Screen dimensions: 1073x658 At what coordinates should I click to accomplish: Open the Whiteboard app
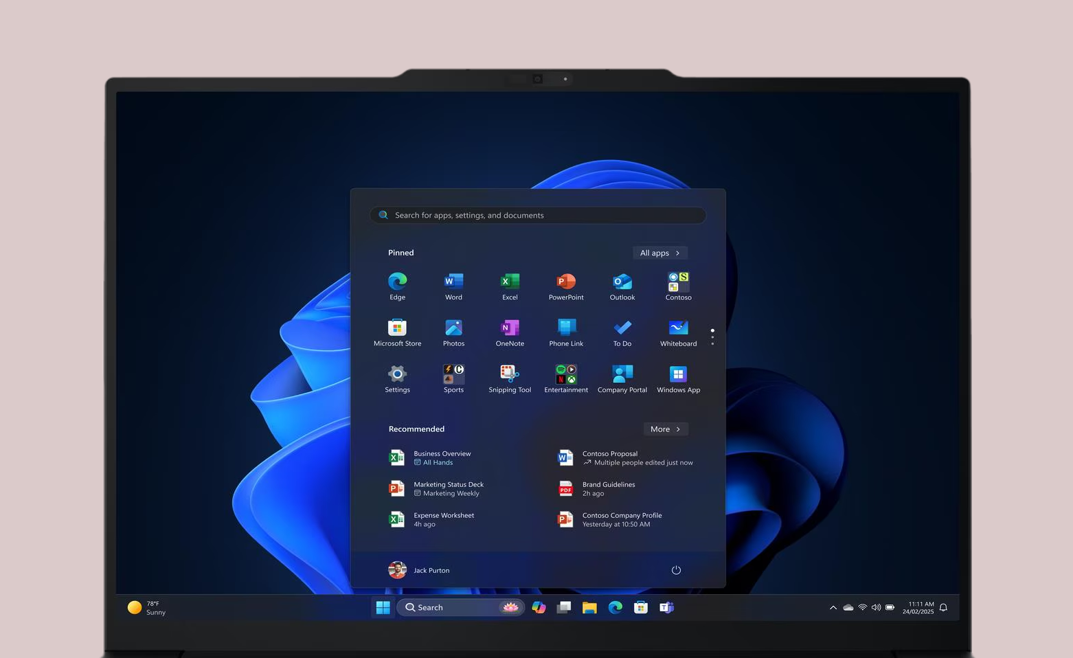coord(678,328)
